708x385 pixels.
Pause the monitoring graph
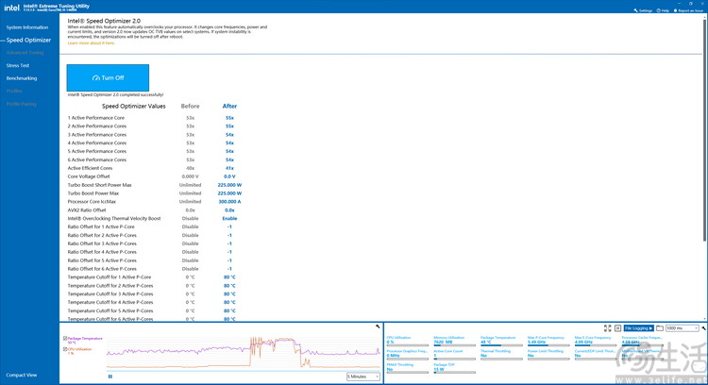110,377
